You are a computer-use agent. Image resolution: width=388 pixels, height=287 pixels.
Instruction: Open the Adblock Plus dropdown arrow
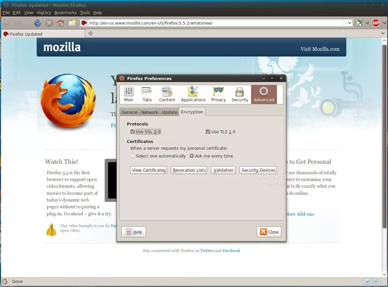click(384, 23)
